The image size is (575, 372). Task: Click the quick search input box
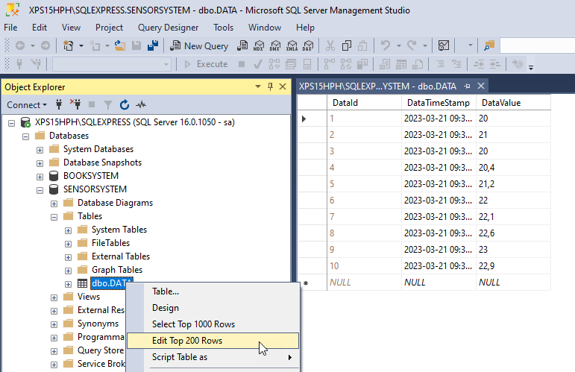pos(537,45)
